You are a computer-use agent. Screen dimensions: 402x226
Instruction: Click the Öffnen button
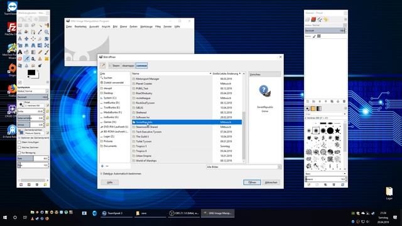click(x=252, y=182)
